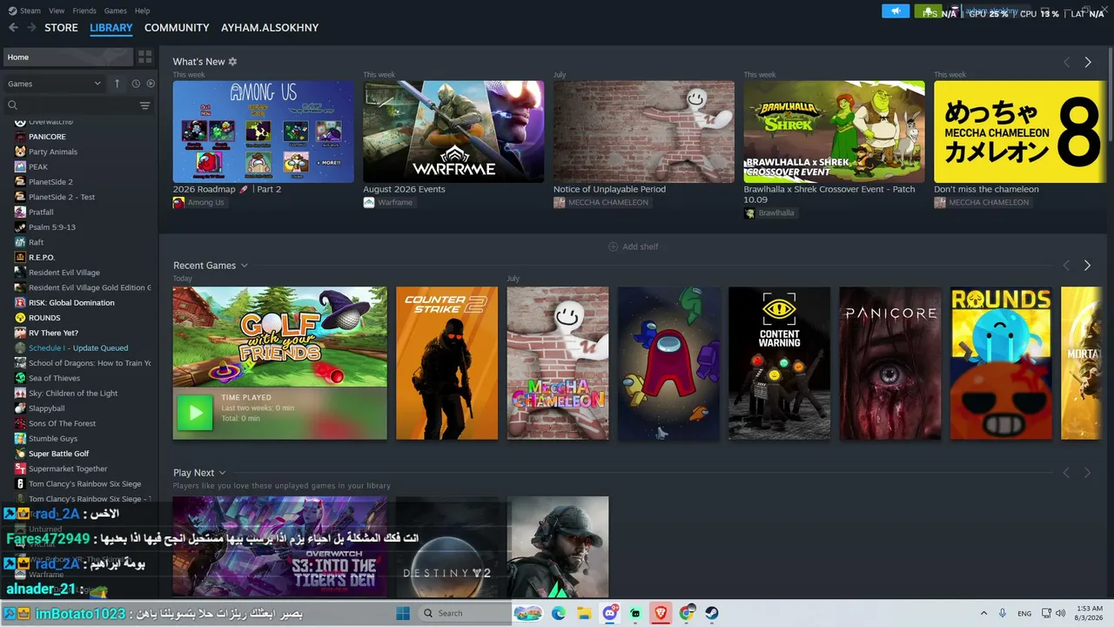Open Supermarket Together in the sidebar
This screenshot has height=627, width=1114.
point(68,469)
